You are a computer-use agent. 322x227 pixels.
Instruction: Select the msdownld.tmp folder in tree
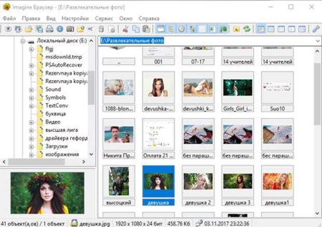coord(63,57)
